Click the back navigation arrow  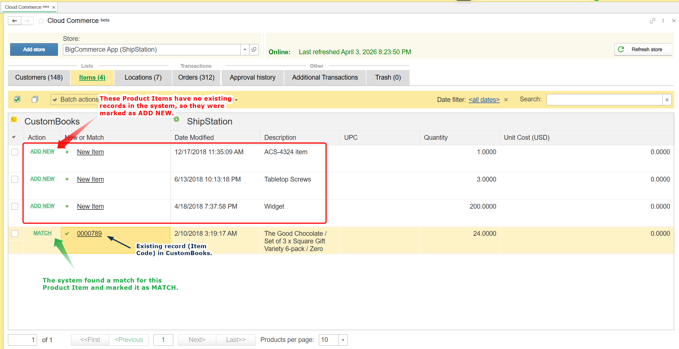tap(14, 21)
